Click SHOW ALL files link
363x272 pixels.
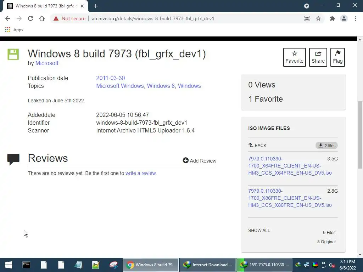click(x=259, y=230)
